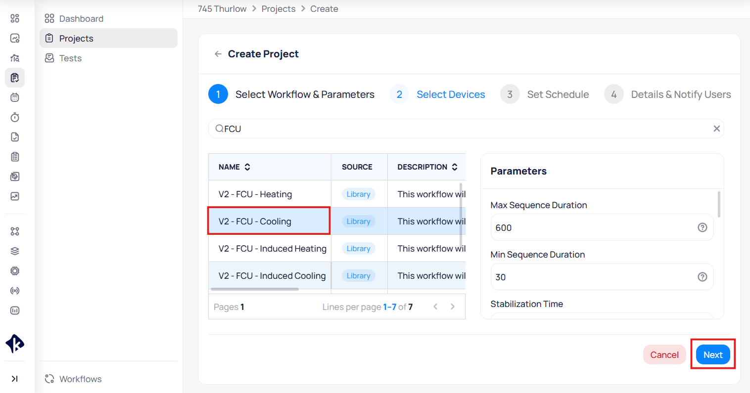This screenshot has height=393, width=750.
Task: Click the Cancel button
Action: 664,355
